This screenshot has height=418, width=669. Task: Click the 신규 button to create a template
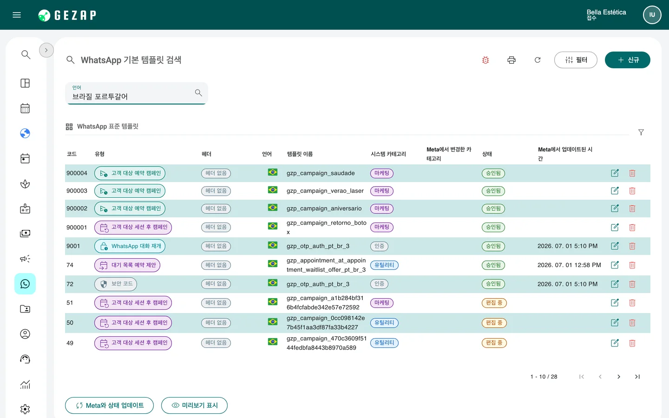(x=628, y=60)
